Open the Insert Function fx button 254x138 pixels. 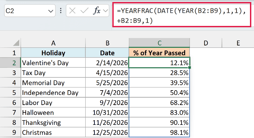point(97,11)
